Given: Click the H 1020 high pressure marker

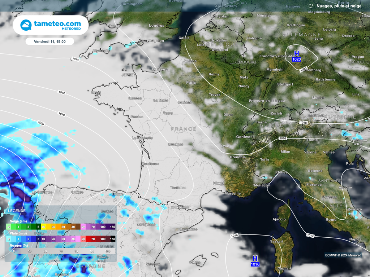Looking at the screenshot, I should (296, 56).
